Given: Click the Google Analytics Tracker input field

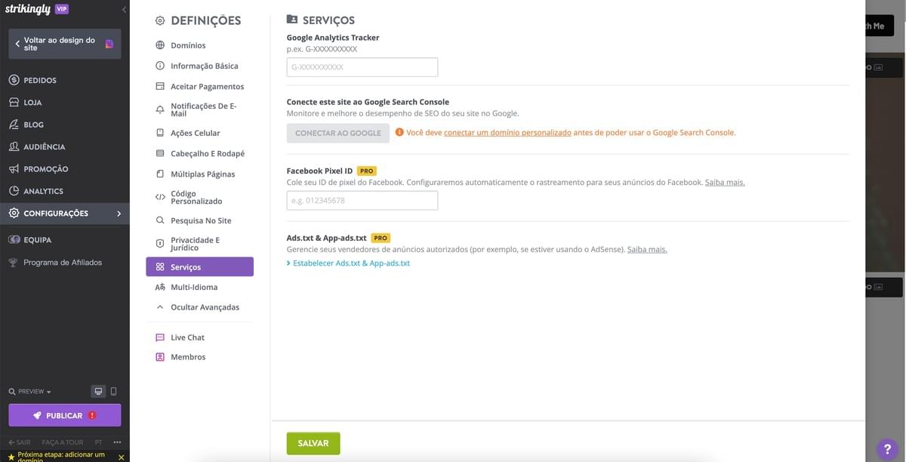Looking at the screenshot, I should pos(362,66).
